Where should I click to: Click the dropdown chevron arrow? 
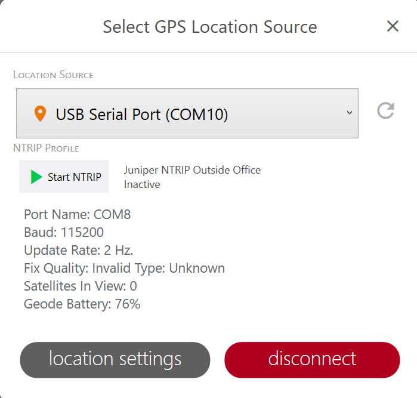[350, 113]
